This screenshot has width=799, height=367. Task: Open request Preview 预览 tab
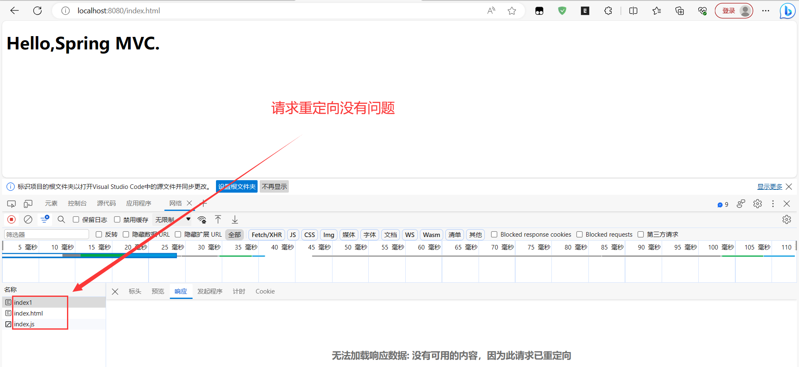(x=158, y=291)
